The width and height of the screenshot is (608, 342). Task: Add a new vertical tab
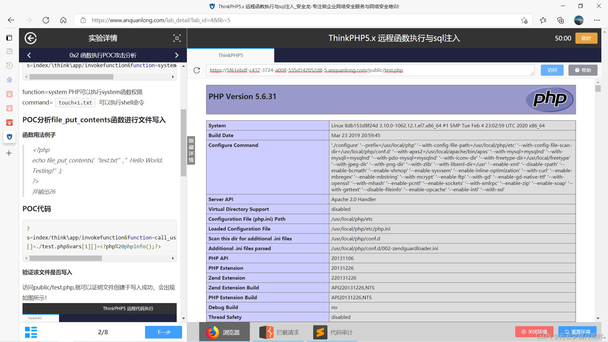tap(9, 153)
